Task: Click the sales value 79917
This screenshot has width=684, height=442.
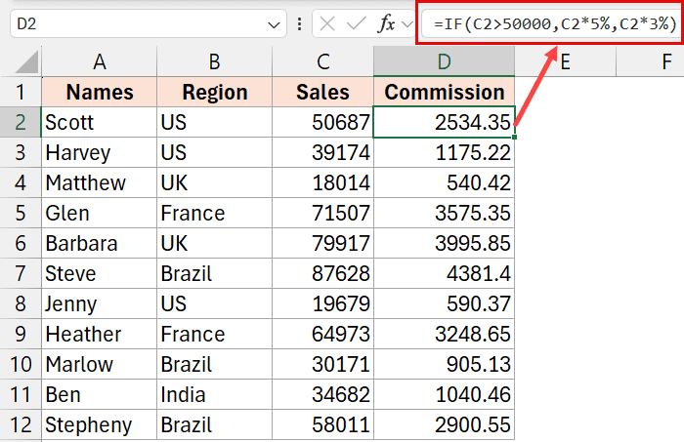Action: (322, 243)
